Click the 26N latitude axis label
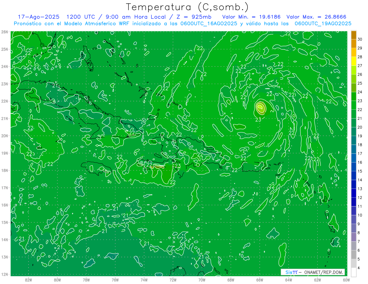The height and width of the screenshot is (284, 368). pyautogui.click(x=4, y=32)
